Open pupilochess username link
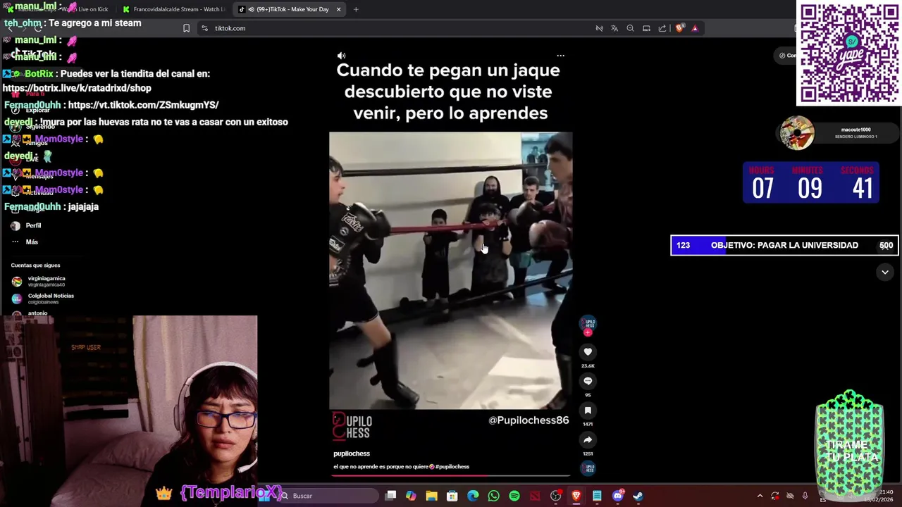The image size is (902, 507). coord(352,453)
